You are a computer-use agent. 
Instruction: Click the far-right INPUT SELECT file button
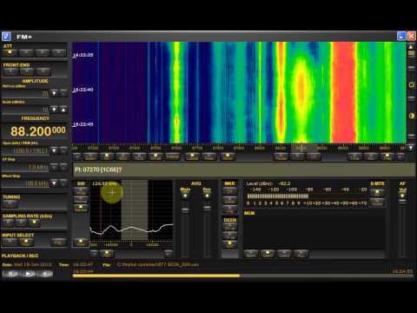59,242
